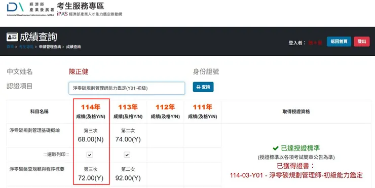
Task: Open the 考生專區 breadcrumb link
Action: point(26,47)
